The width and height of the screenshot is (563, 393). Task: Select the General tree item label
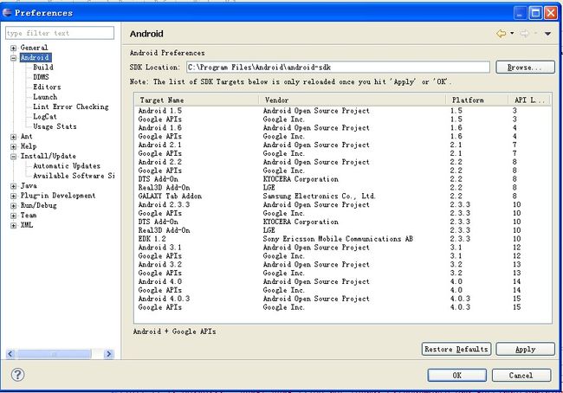tap(34, 48)
